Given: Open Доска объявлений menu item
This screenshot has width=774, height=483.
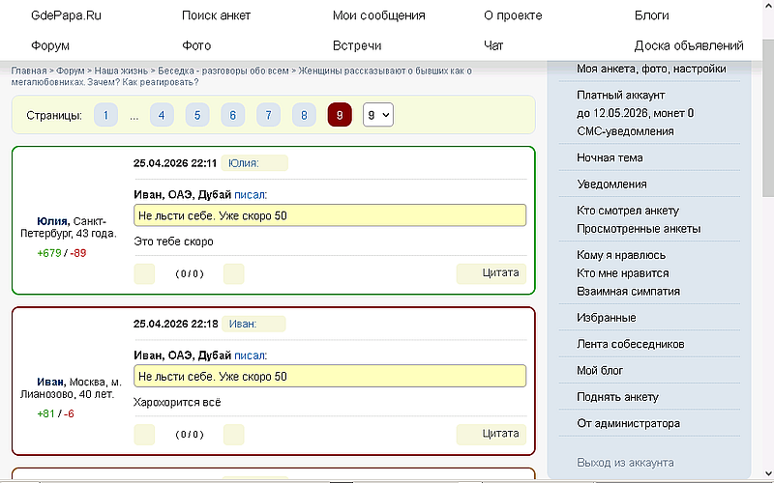Looking at the screenshot, I should (x=688, y=45).
